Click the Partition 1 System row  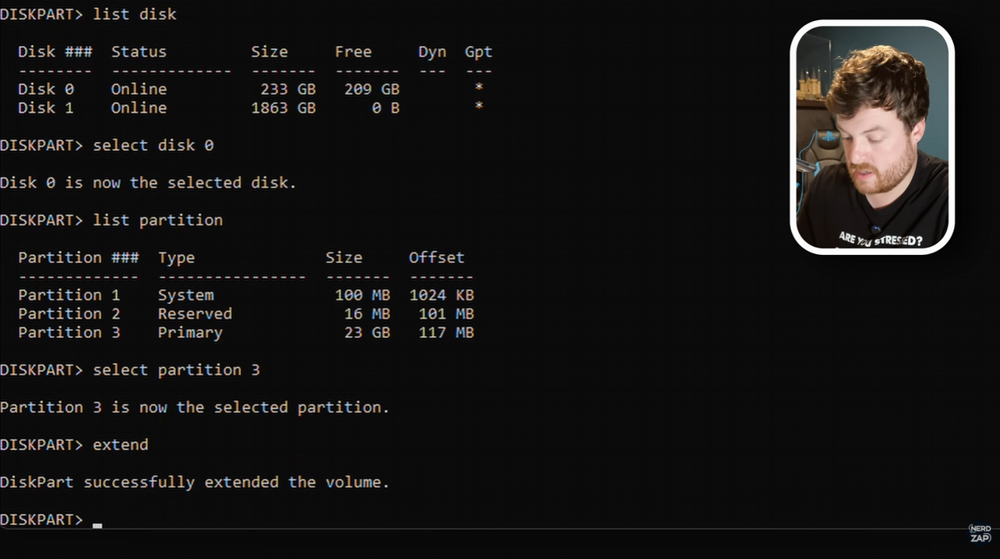[x=186, y=295]
